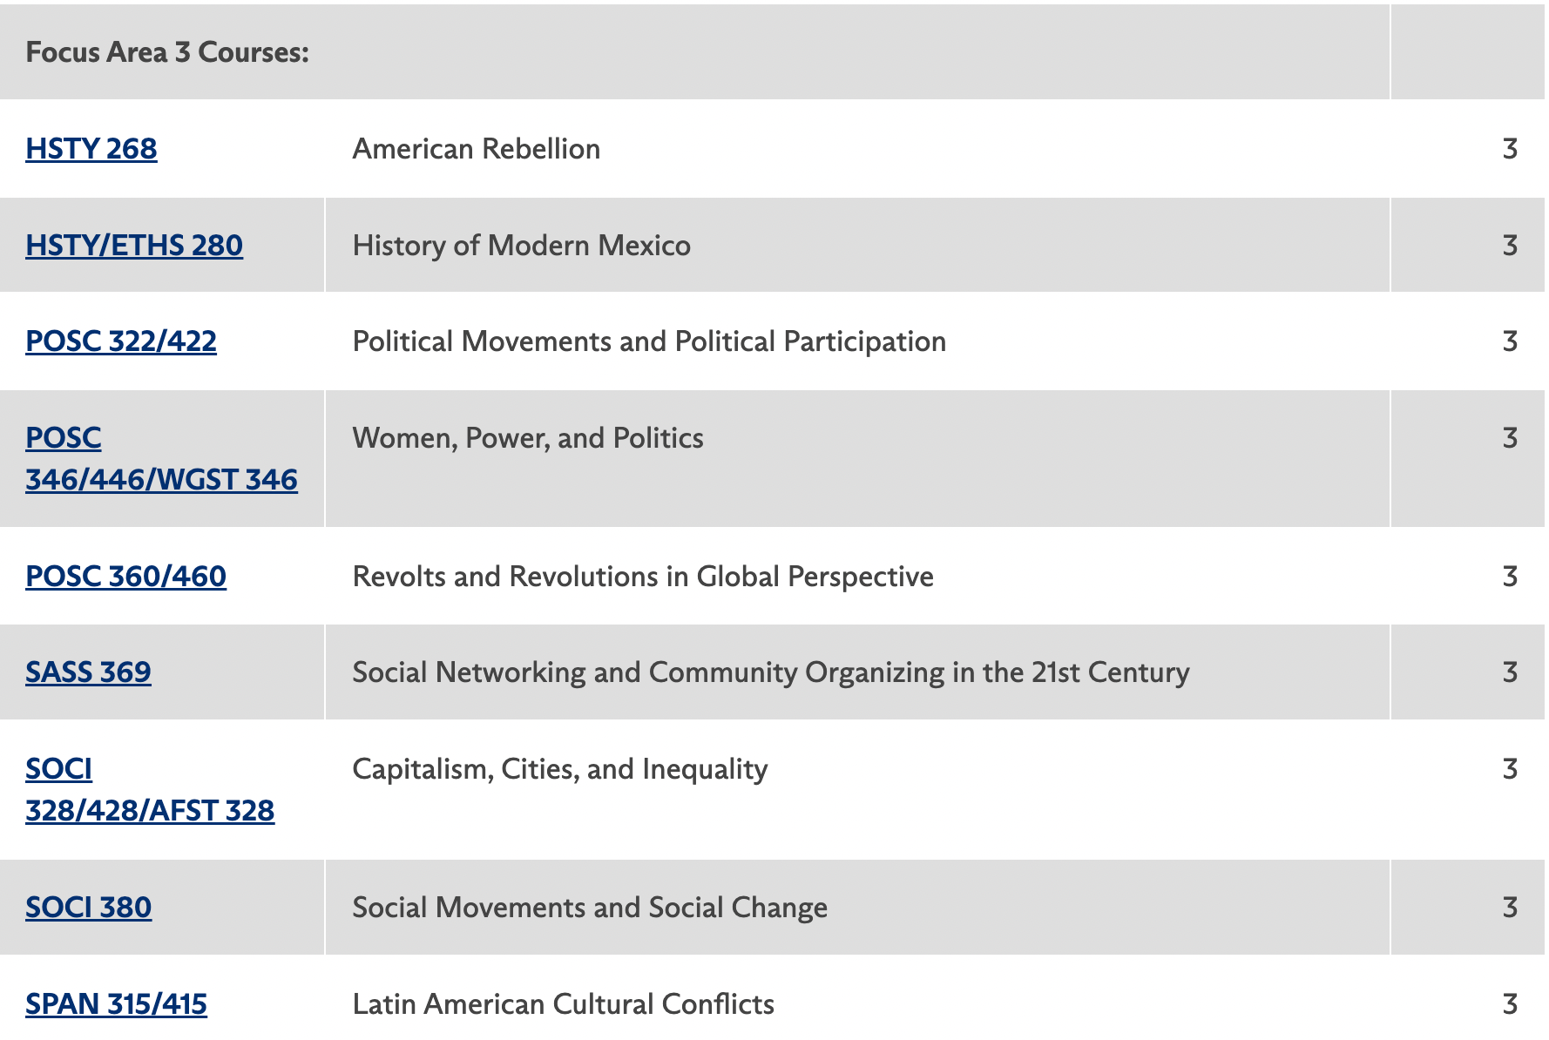Click "Revolts and Revolutions in Global Perspective"

(x=643, y=577)
